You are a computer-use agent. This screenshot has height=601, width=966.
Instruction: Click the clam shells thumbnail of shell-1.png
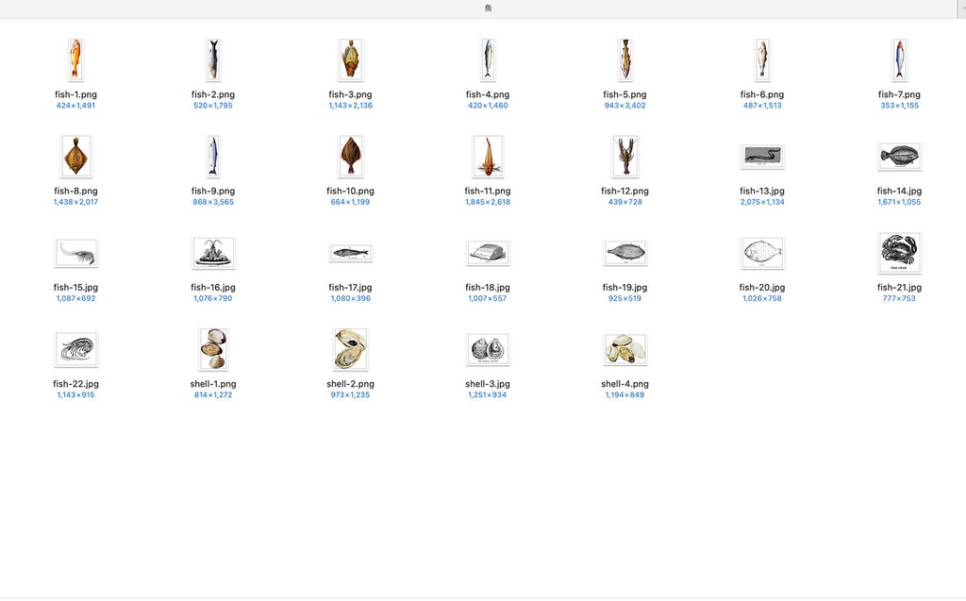tap(213, 349)
